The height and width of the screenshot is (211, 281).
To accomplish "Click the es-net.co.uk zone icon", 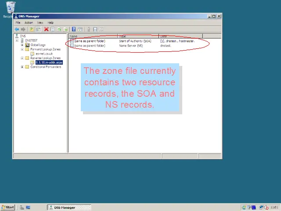I will coord(32,54).
